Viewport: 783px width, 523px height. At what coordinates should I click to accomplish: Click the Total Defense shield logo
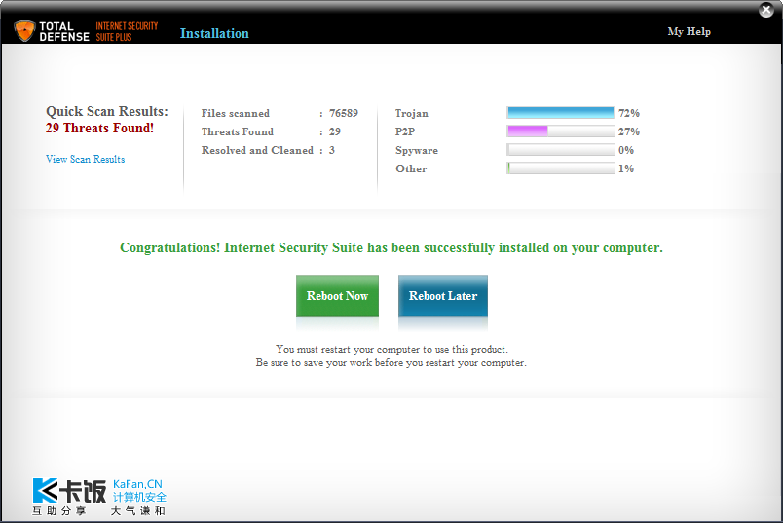pyautogui.click(x=24, y=31)
